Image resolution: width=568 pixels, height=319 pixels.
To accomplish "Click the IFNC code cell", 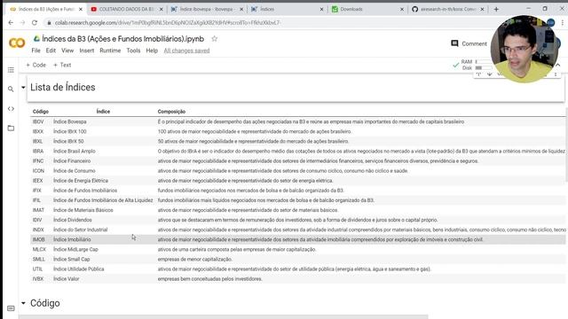I will (x=38, y=161).
